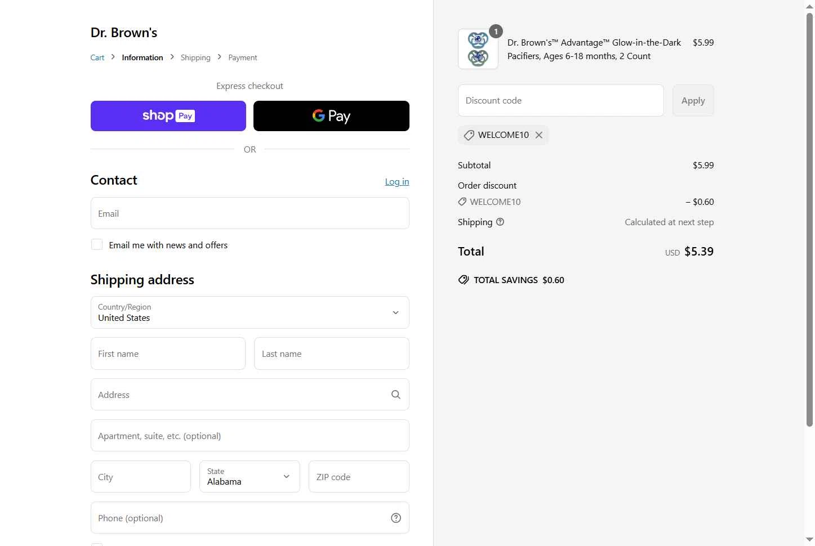Click 'Calculated at next step' text
Screen dimensions: 815x546
click(669, 222)
